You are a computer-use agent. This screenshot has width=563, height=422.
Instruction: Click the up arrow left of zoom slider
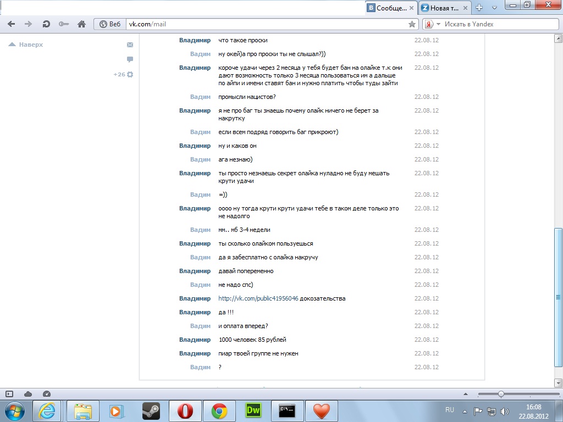click(466, 394)
